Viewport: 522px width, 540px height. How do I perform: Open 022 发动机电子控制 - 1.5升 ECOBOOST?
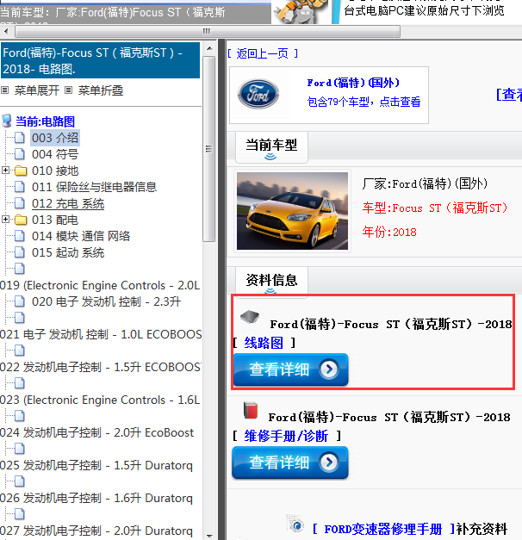(100, 367)
